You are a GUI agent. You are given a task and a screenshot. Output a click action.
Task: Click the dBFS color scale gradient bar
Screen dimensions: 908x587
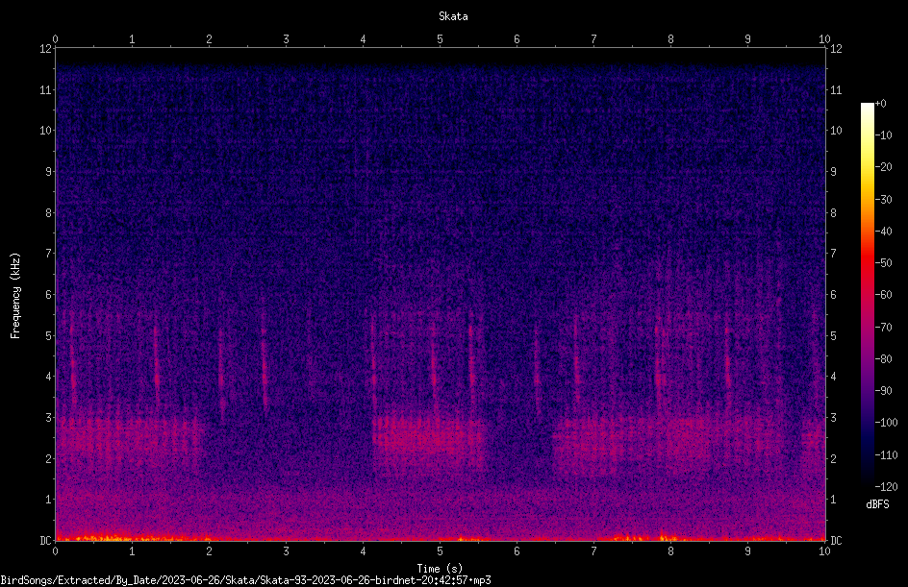tap(867, 294)
